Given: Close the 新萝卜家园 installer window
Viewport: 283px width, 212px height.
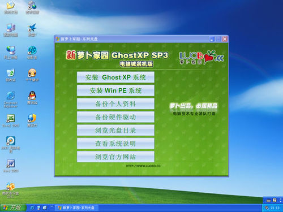Looking at the screenshot, I should point(225,39).
